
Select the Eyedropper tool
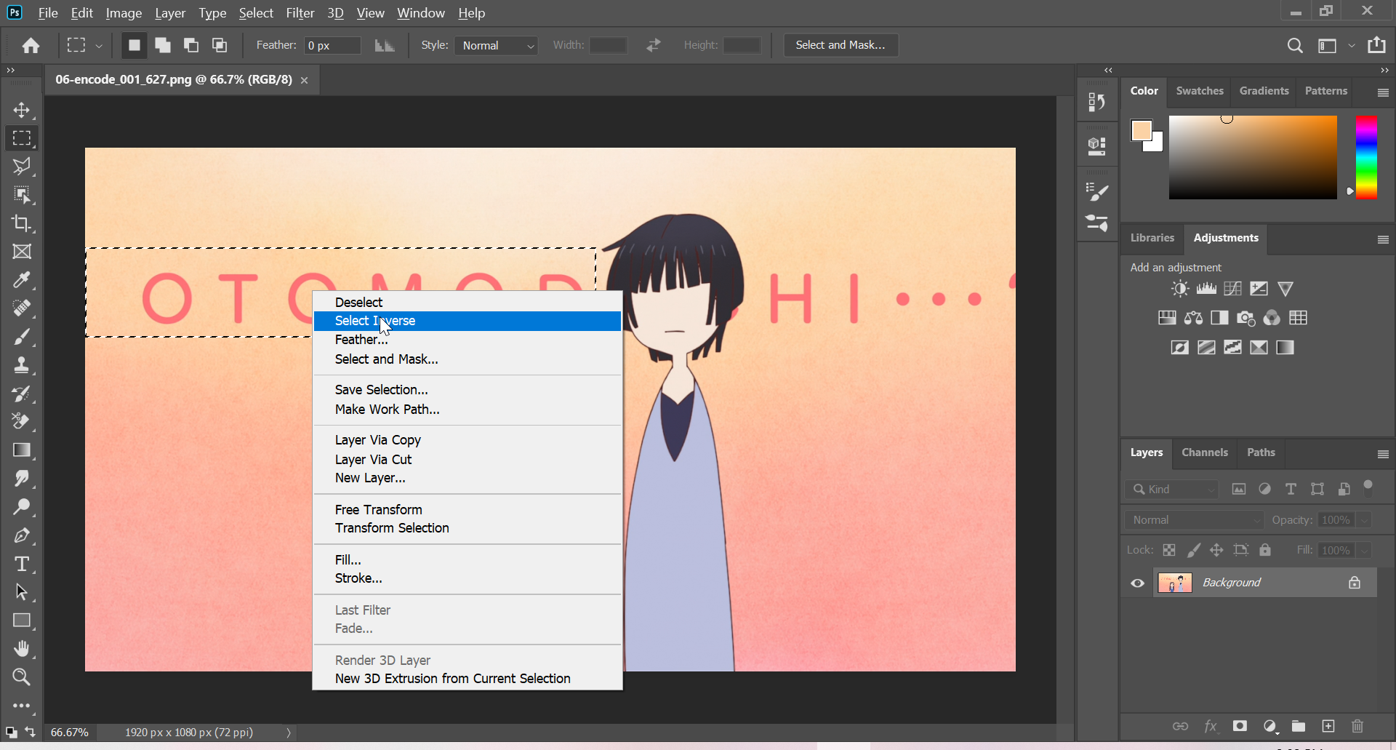[22, 280]
